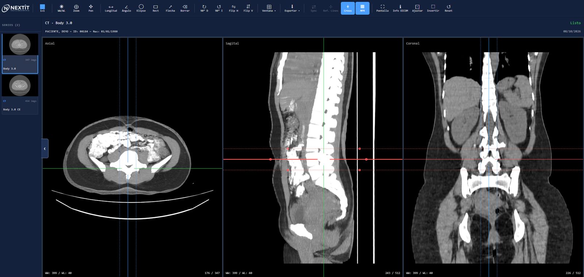
Task: Select the 1x1 layout button
Action: (42, 8)
